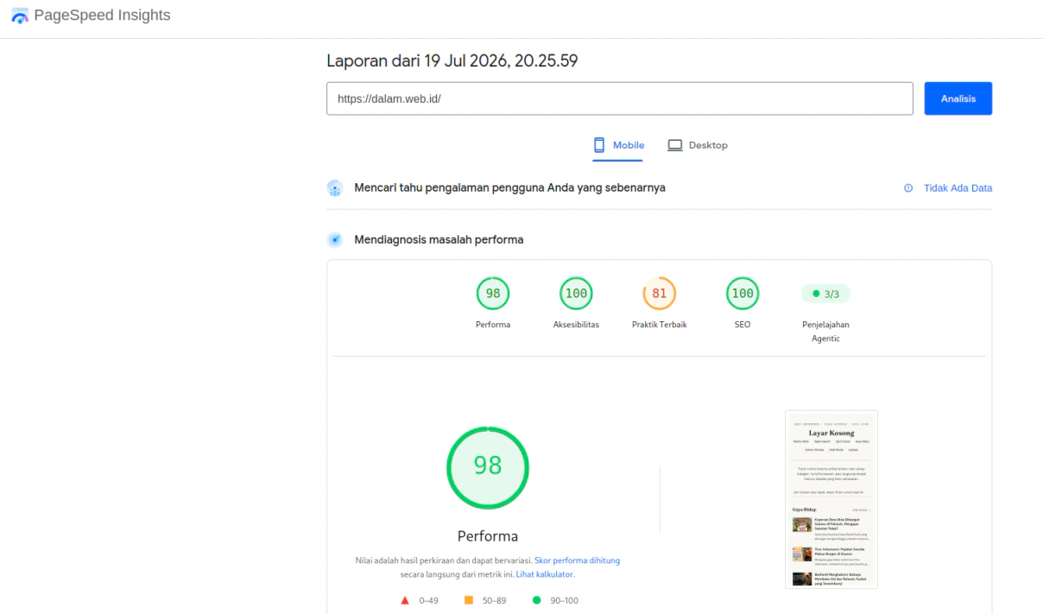Open the PageSpeed Insights home title

(102, 16)
